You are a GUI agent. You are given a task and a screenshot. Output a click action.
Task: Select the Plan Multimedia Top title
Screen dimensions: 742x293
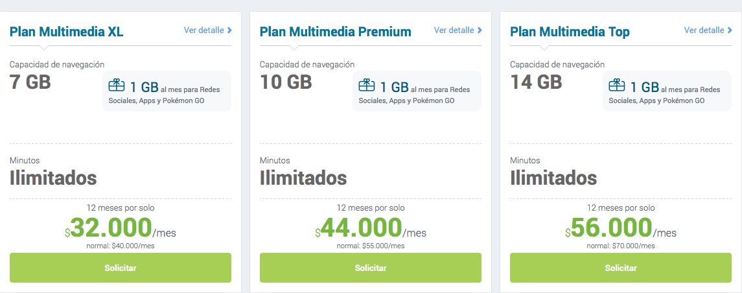tap(570, 32)
